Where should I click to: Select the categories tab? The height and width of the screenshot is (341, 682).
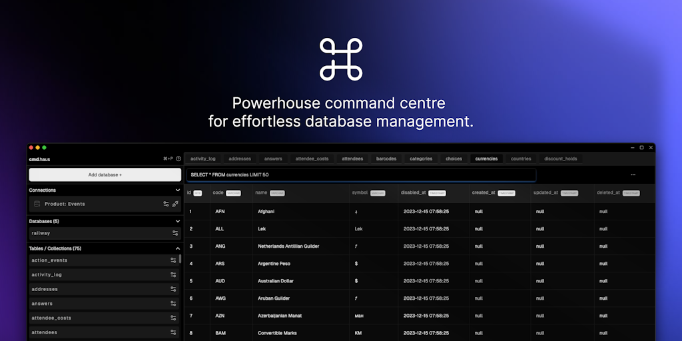point(421,159)
